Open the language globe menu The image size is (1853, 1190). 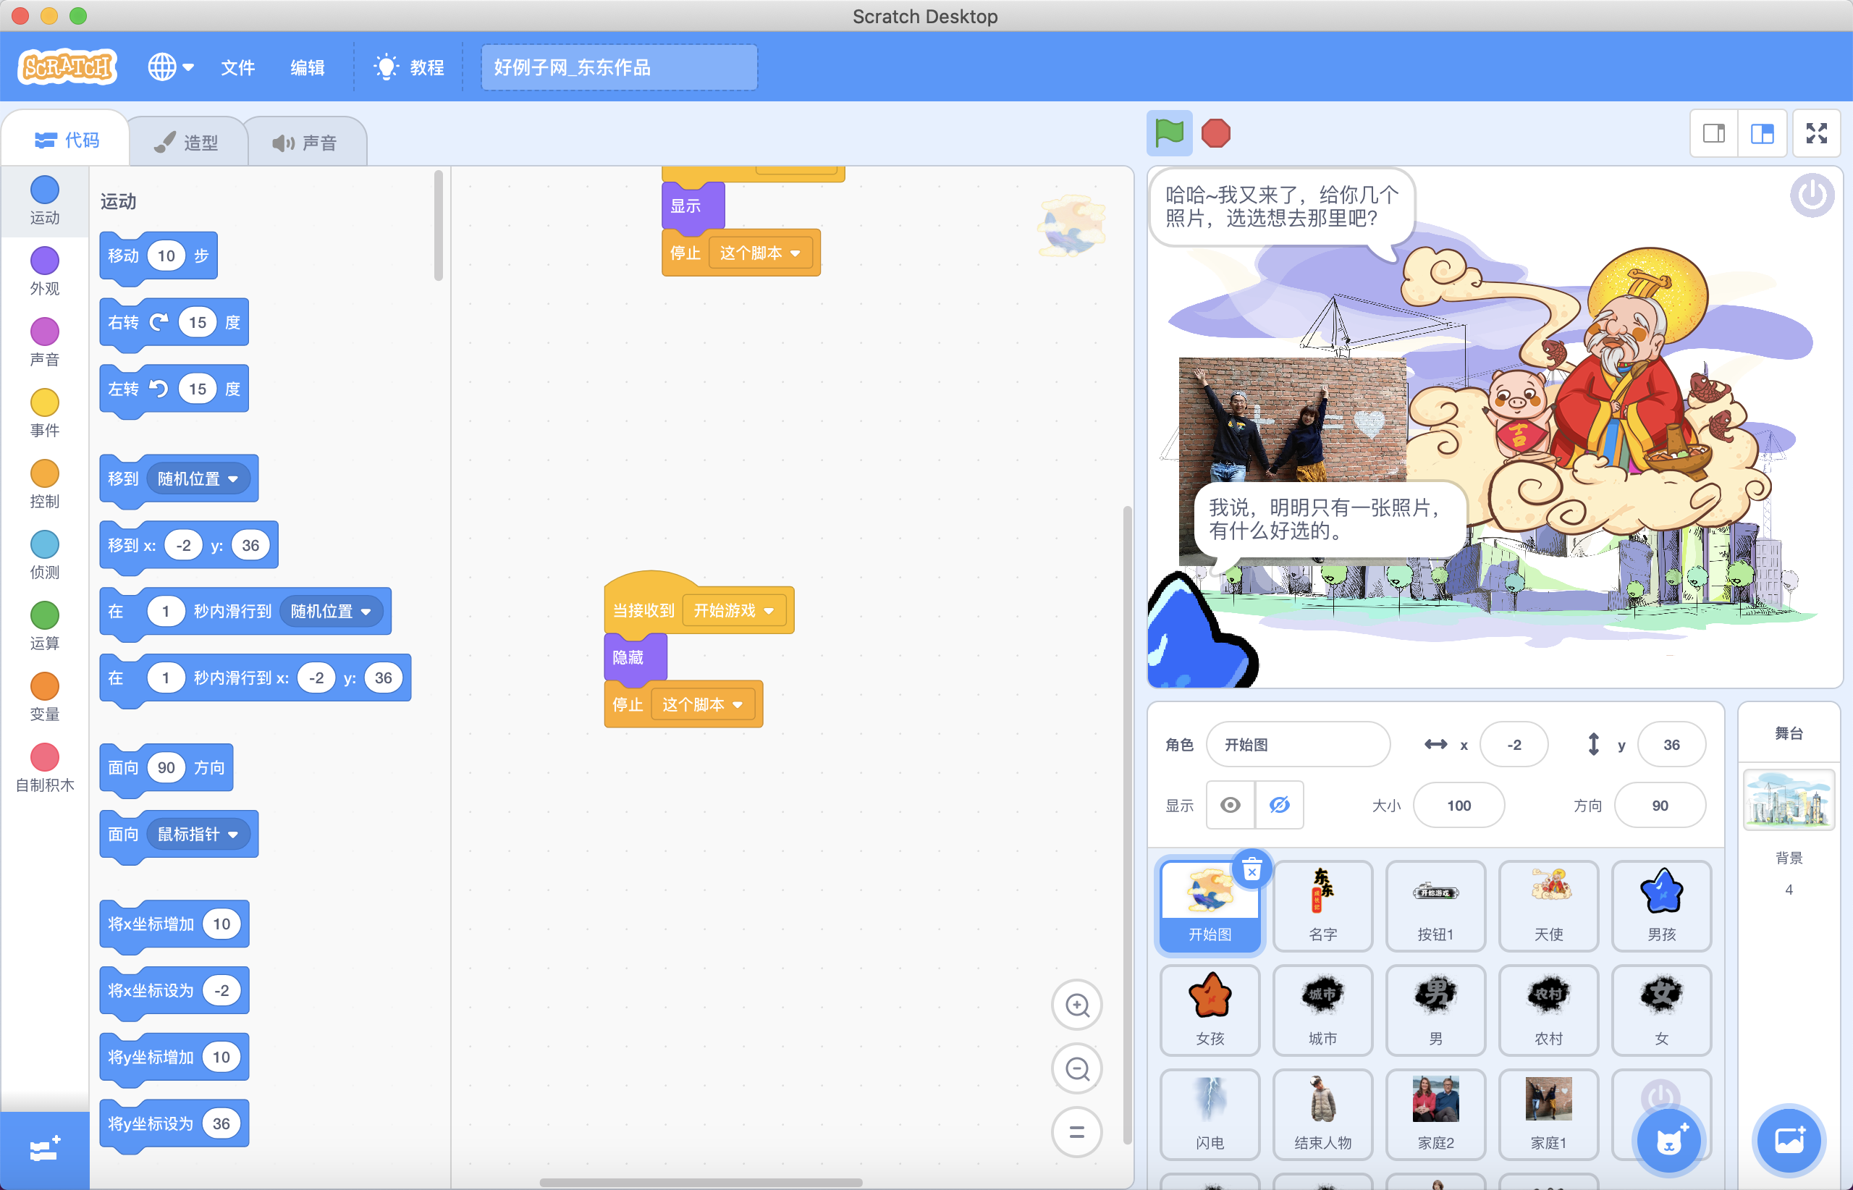tap(171, 67)
